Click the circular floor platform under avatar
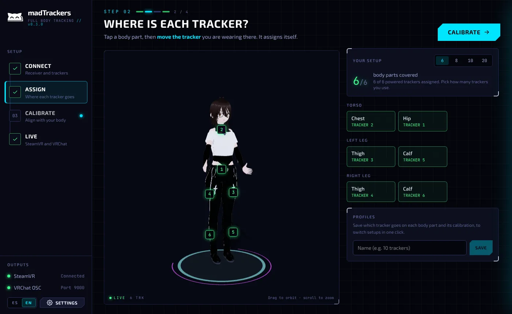The width and height of the screenshot is (512, 314). [x=222, y=266]
